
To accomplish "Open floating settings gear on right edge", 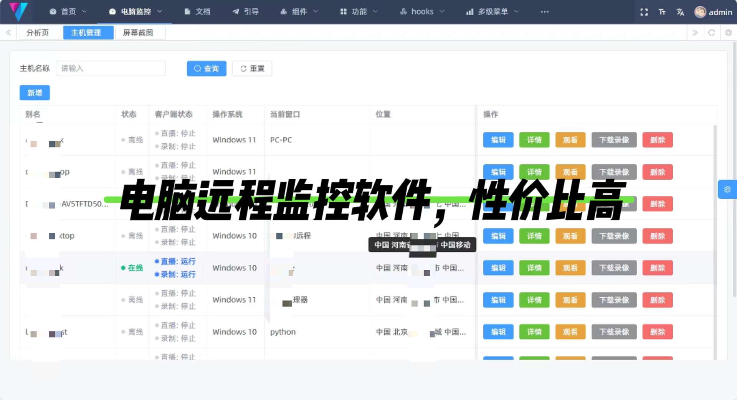I will 727,189.
